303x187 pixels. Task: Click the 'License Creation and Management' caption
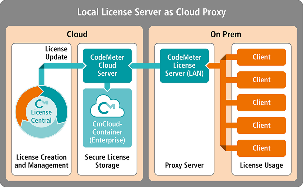click(41, 161)
